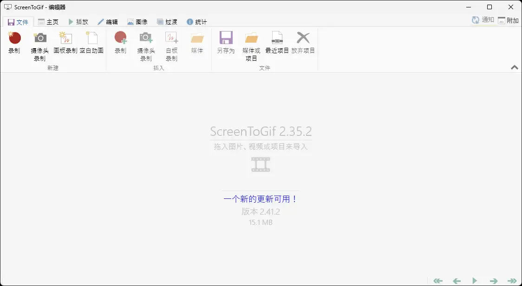Screen dimensions: 522x286
Task: Open 媒体或项目 load media or project
Action: pyautogui.click(x=251, y=46)
